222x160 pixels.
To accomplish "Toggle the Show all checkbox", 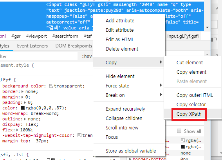I will [179, 131].
